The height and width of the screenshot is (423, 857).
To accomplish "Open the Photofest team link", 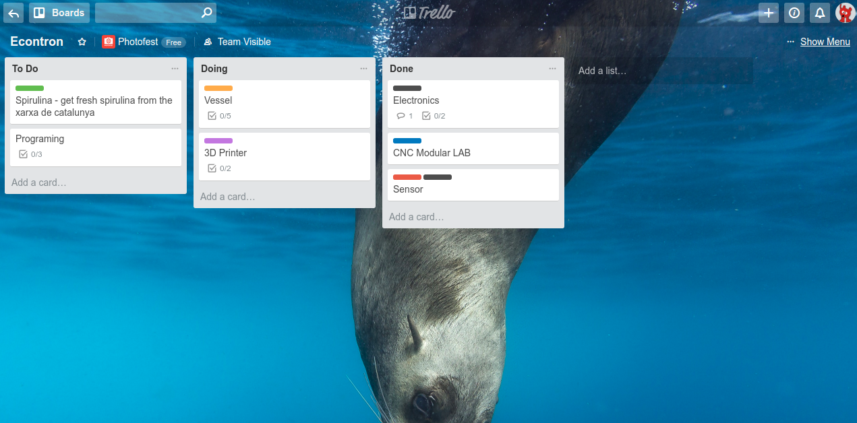I will coord(138,42).
